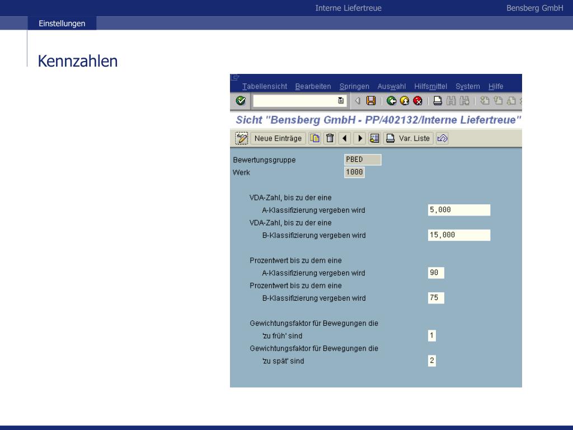
Task: Open the command field history dropdown
Action: 341,101
